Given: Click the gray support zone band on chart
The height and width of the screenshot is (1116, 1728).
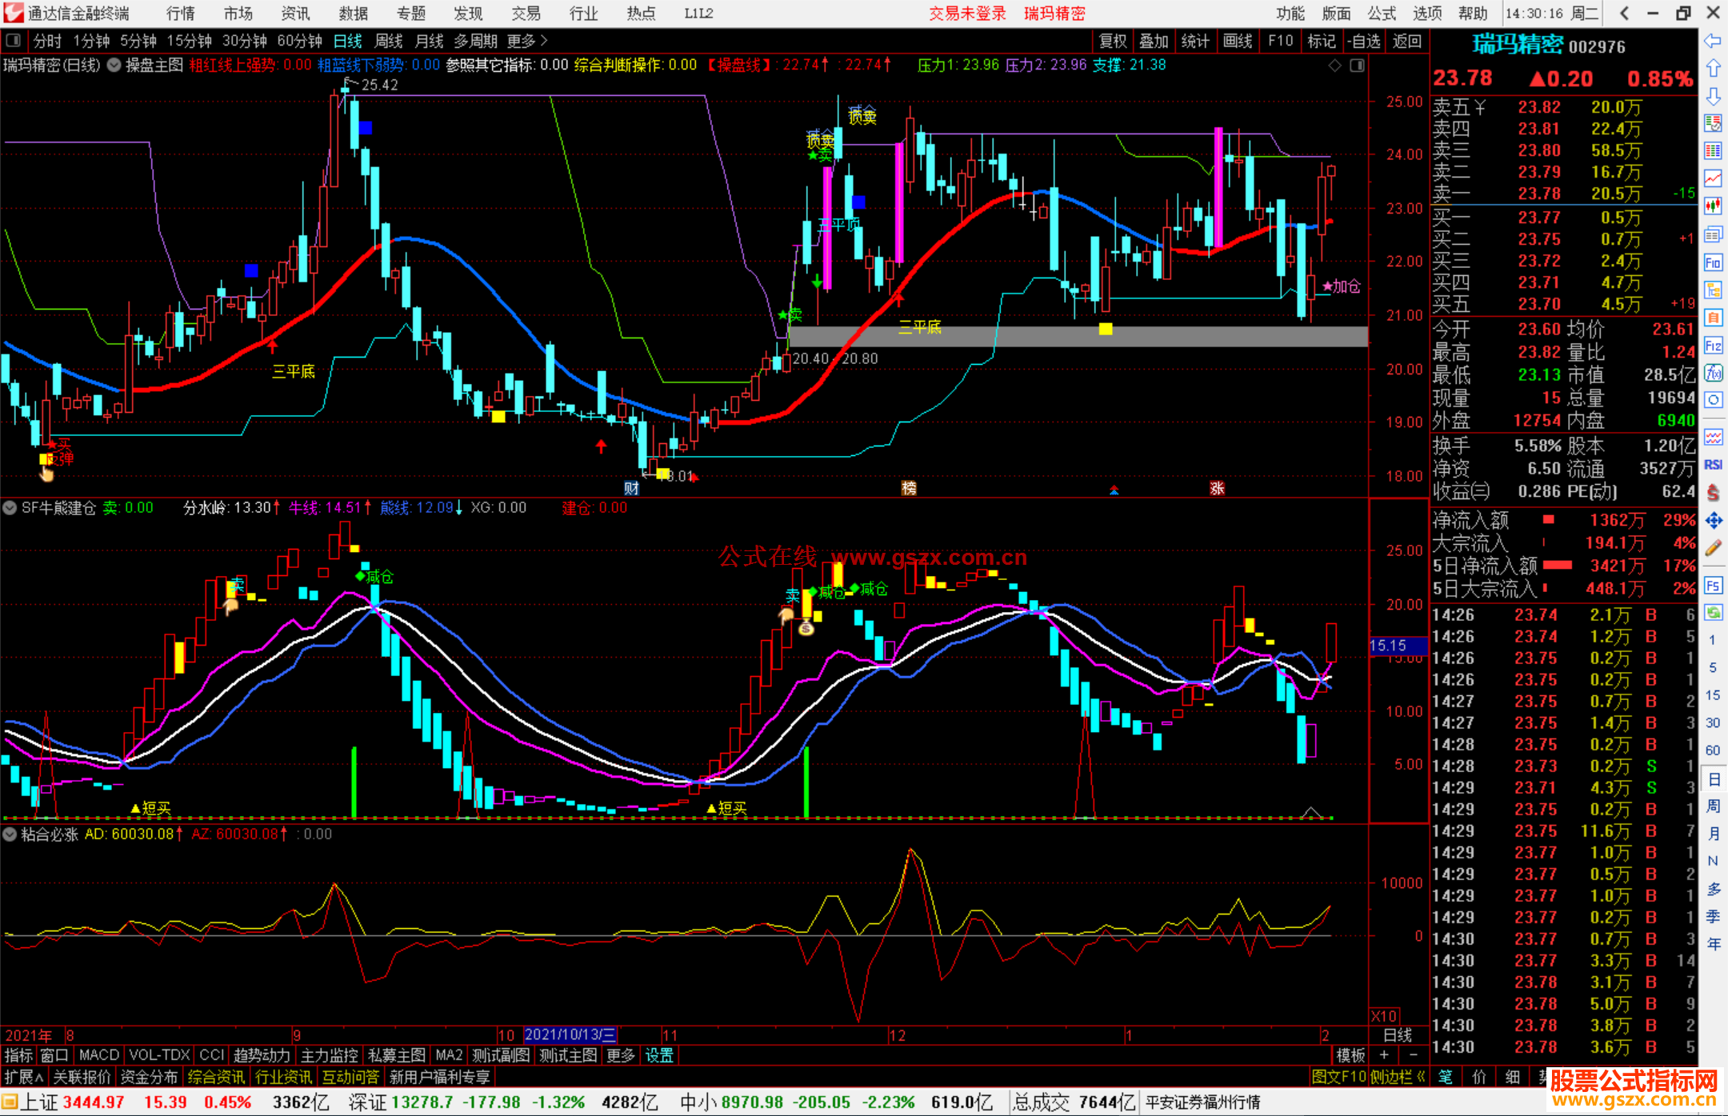Looking at the screenshot, I should tap(1078, 336).
